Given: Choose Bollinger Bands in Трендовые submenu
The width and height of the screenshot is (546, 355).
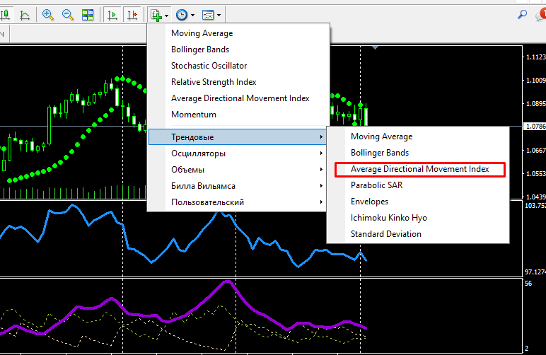Looking at the screenshot, I should [418, 153].
